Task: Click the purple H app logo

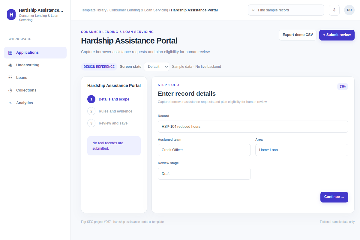Action: [x=11, y=14]
